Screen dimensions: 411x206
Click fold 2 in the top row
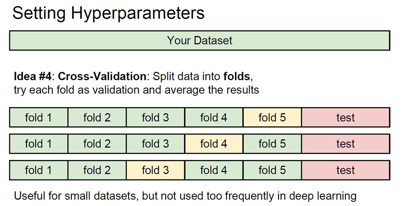97,118
